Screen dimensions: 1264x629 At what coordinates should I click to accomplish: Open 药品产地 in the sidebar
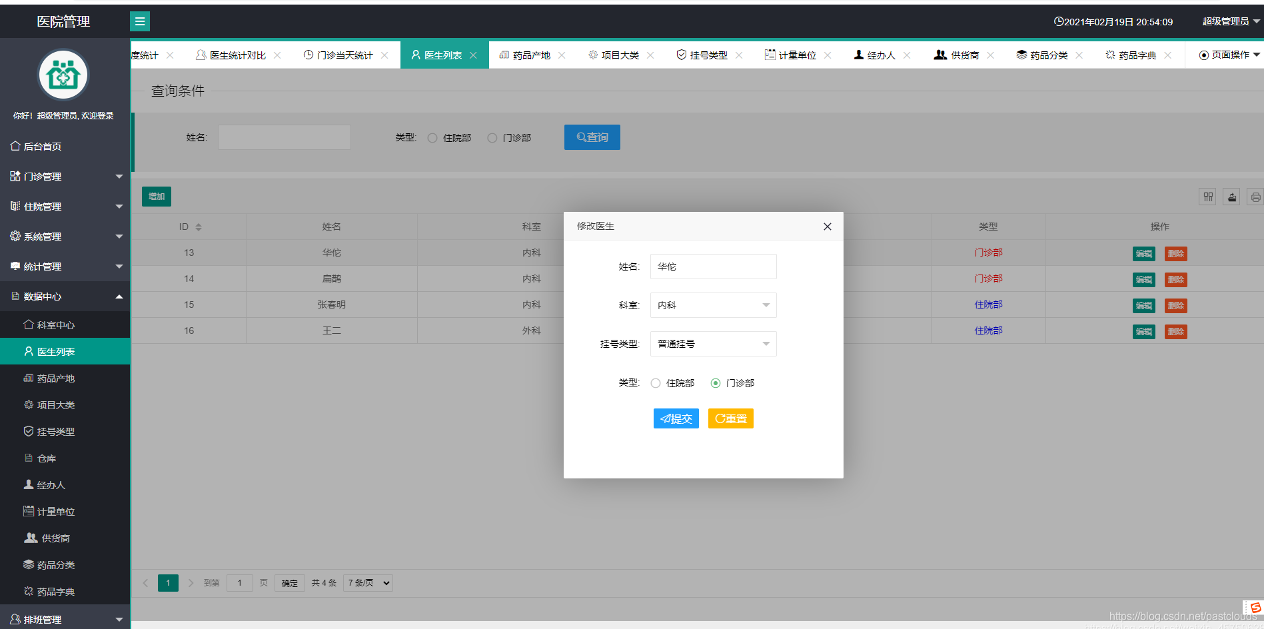pos(65,378)
